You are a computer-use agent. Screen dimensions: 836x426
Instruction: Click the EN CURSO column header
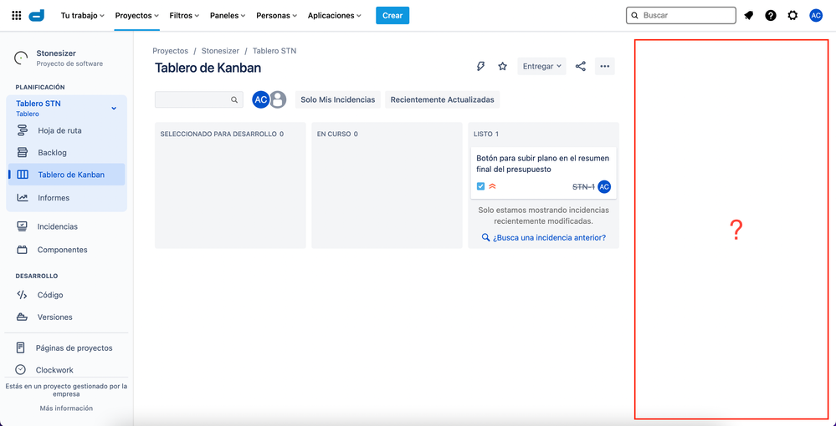coord(337,134)
